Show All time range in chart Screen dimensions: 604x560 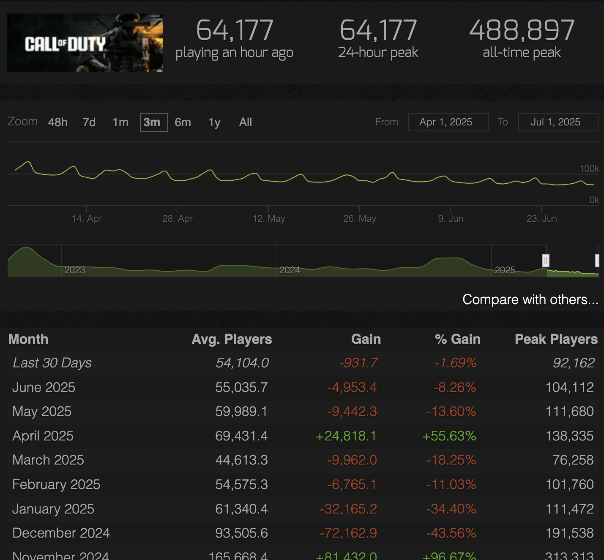pyautogui.click(x=246, y=122)
